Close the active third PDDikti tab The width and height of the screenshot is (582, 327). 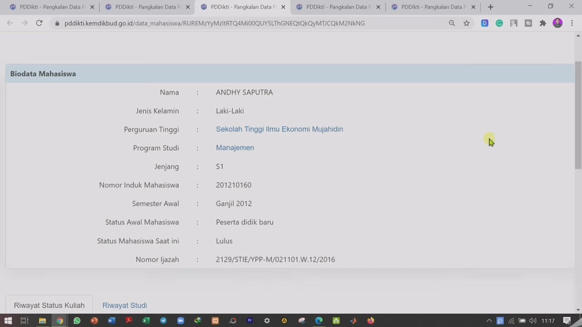click(283, 7)
